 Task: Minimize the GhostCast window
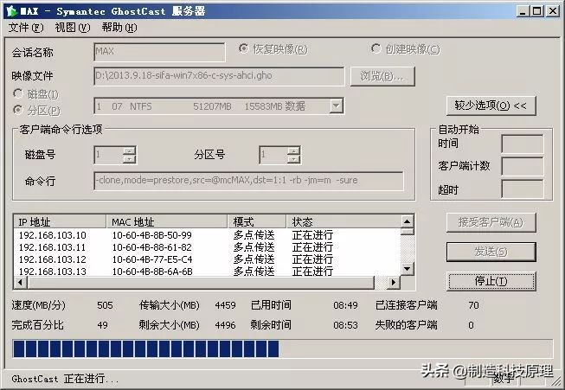523,11
